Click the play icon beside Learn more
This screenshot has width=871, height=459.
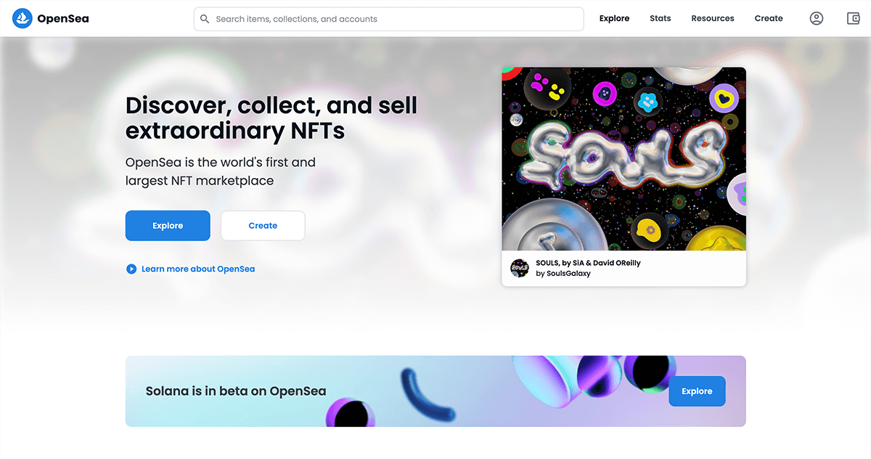131,269
